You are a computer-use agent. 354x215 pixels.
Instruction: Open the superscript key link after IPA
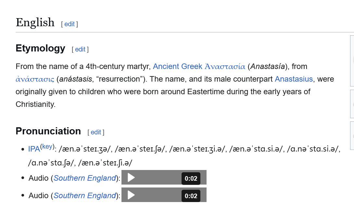point(47,147)
